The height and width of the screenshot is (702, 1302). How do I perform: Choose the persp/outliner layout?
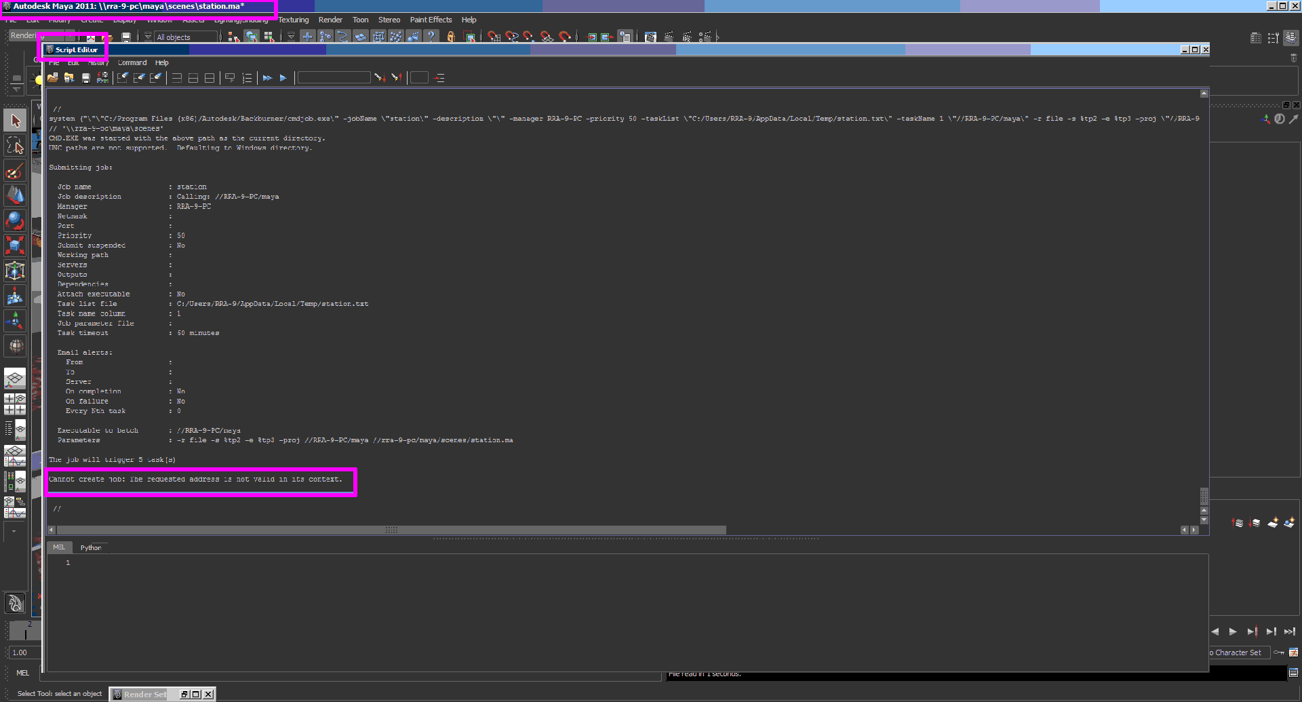pos(15,429)
